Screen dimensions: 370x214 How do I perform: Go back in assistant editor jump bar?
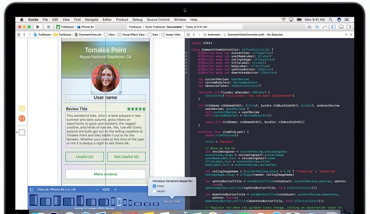click(194, 35)
